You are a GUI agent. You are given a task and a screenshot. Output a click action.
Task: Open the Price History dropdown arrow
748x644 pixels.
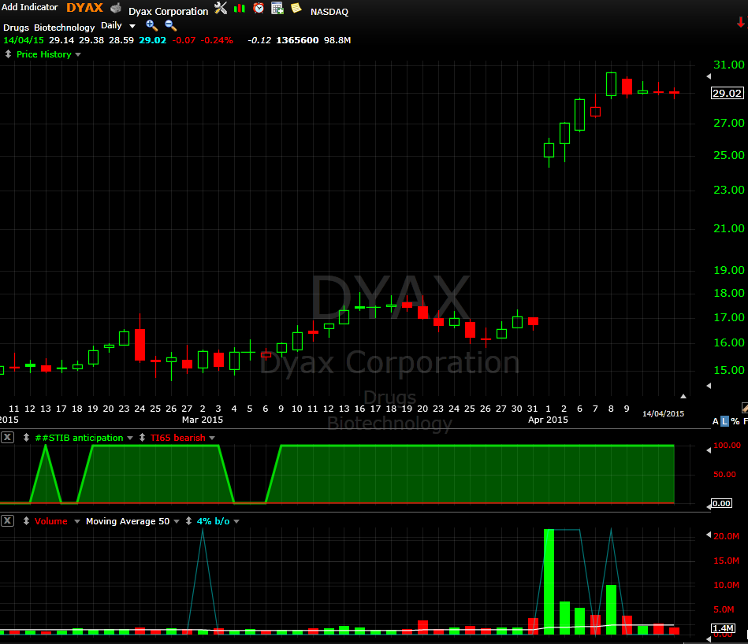(x=78, y=55)
